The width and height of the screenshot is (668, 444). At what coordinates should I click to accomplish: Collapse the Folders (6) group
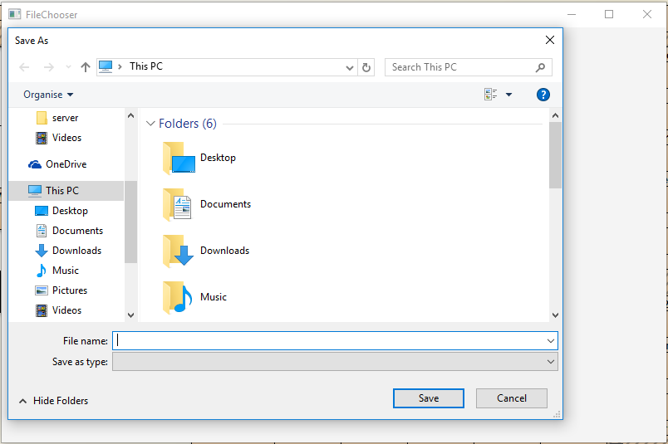pyautogui.click(x=150, y=124)
